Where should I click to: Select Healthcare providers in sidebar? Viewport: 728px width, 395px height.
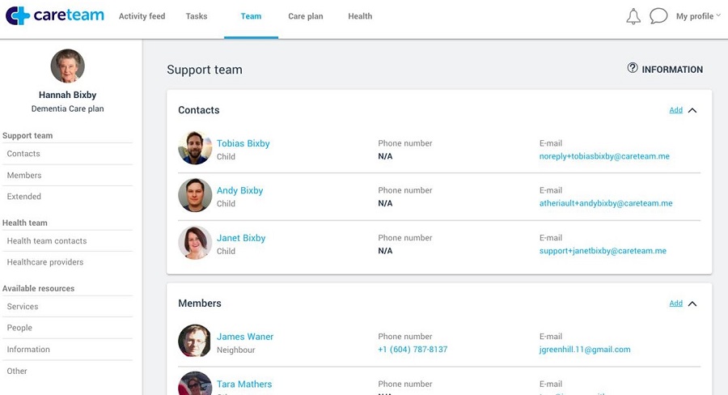pos(45,262)
